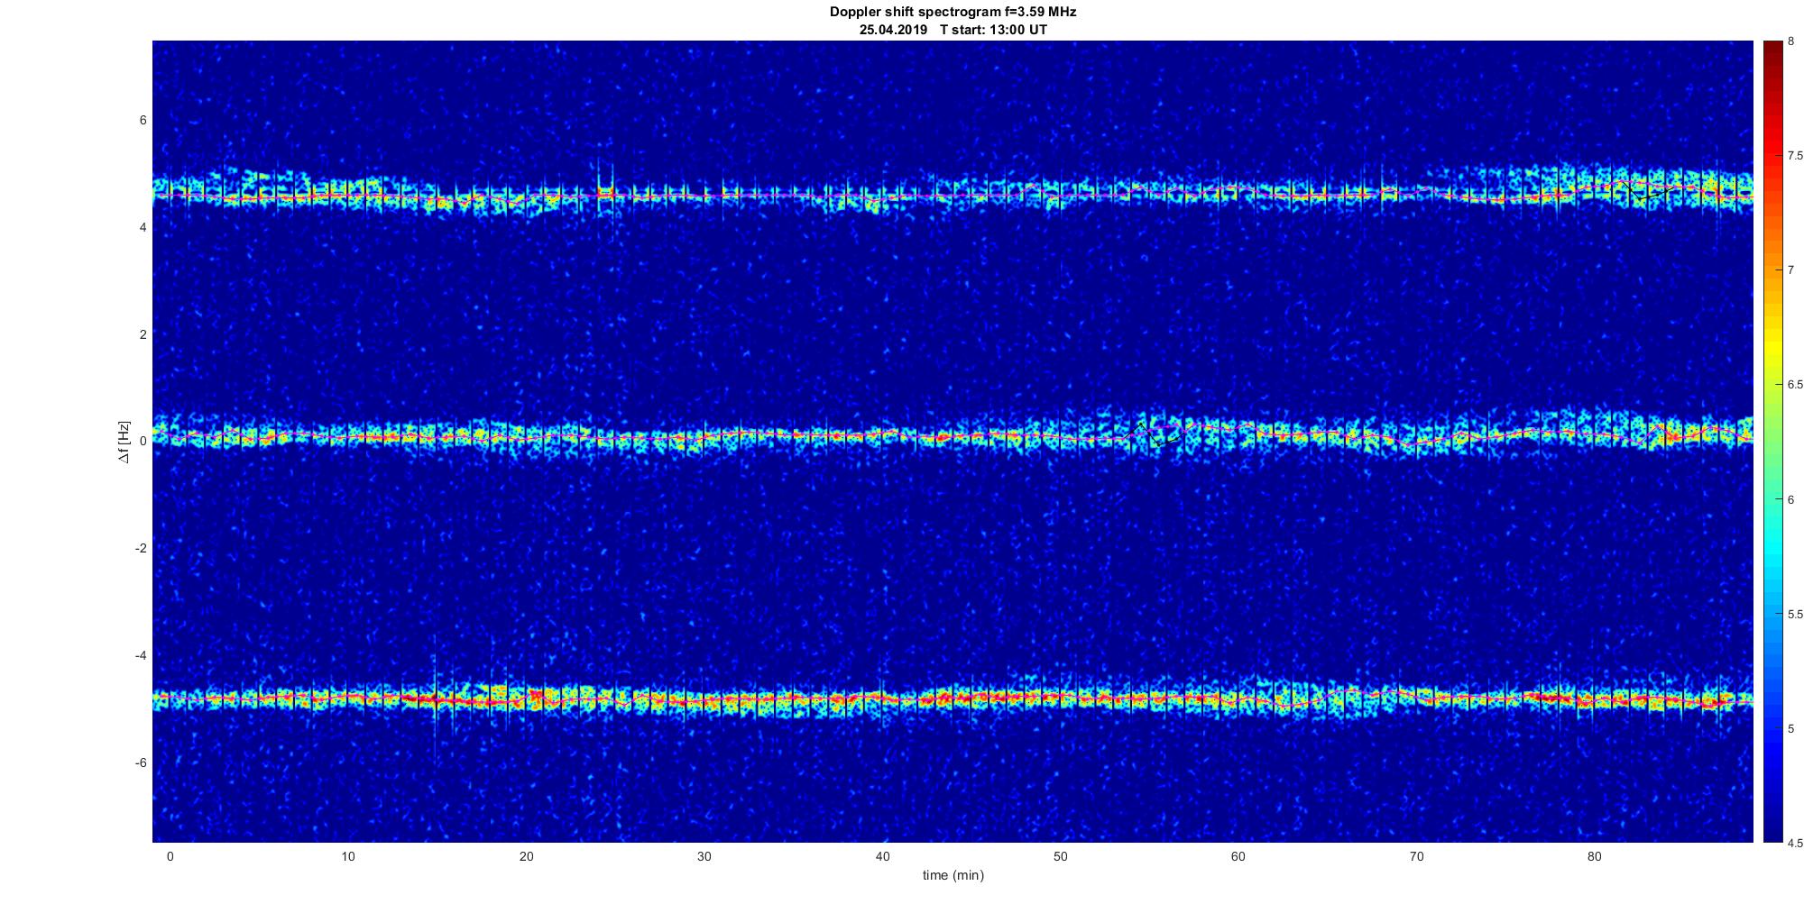Click the colorbar tick label 4.5
This screenshot has height=904, width=1804.
pos(1795,844)
